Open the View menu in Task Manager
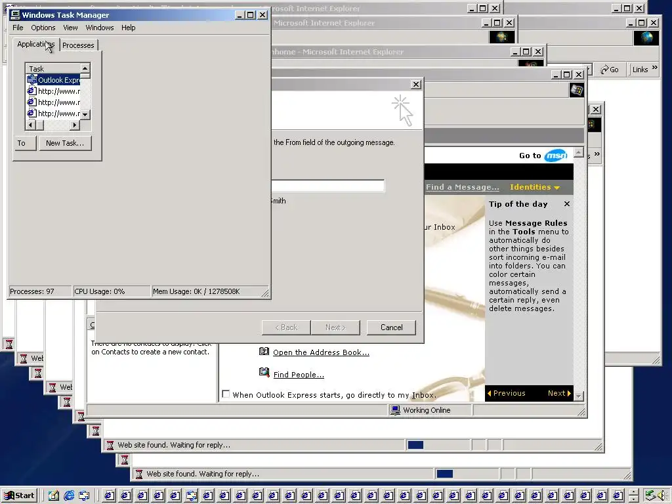Image resolution: width=672 pixels, height=504 pixels. click(70, 28)
